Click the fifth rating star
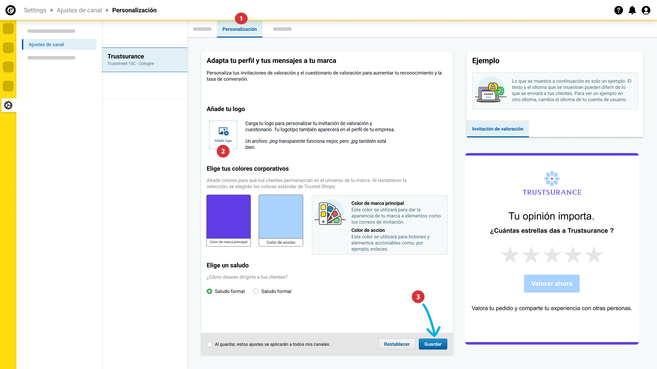 point(594,255)
